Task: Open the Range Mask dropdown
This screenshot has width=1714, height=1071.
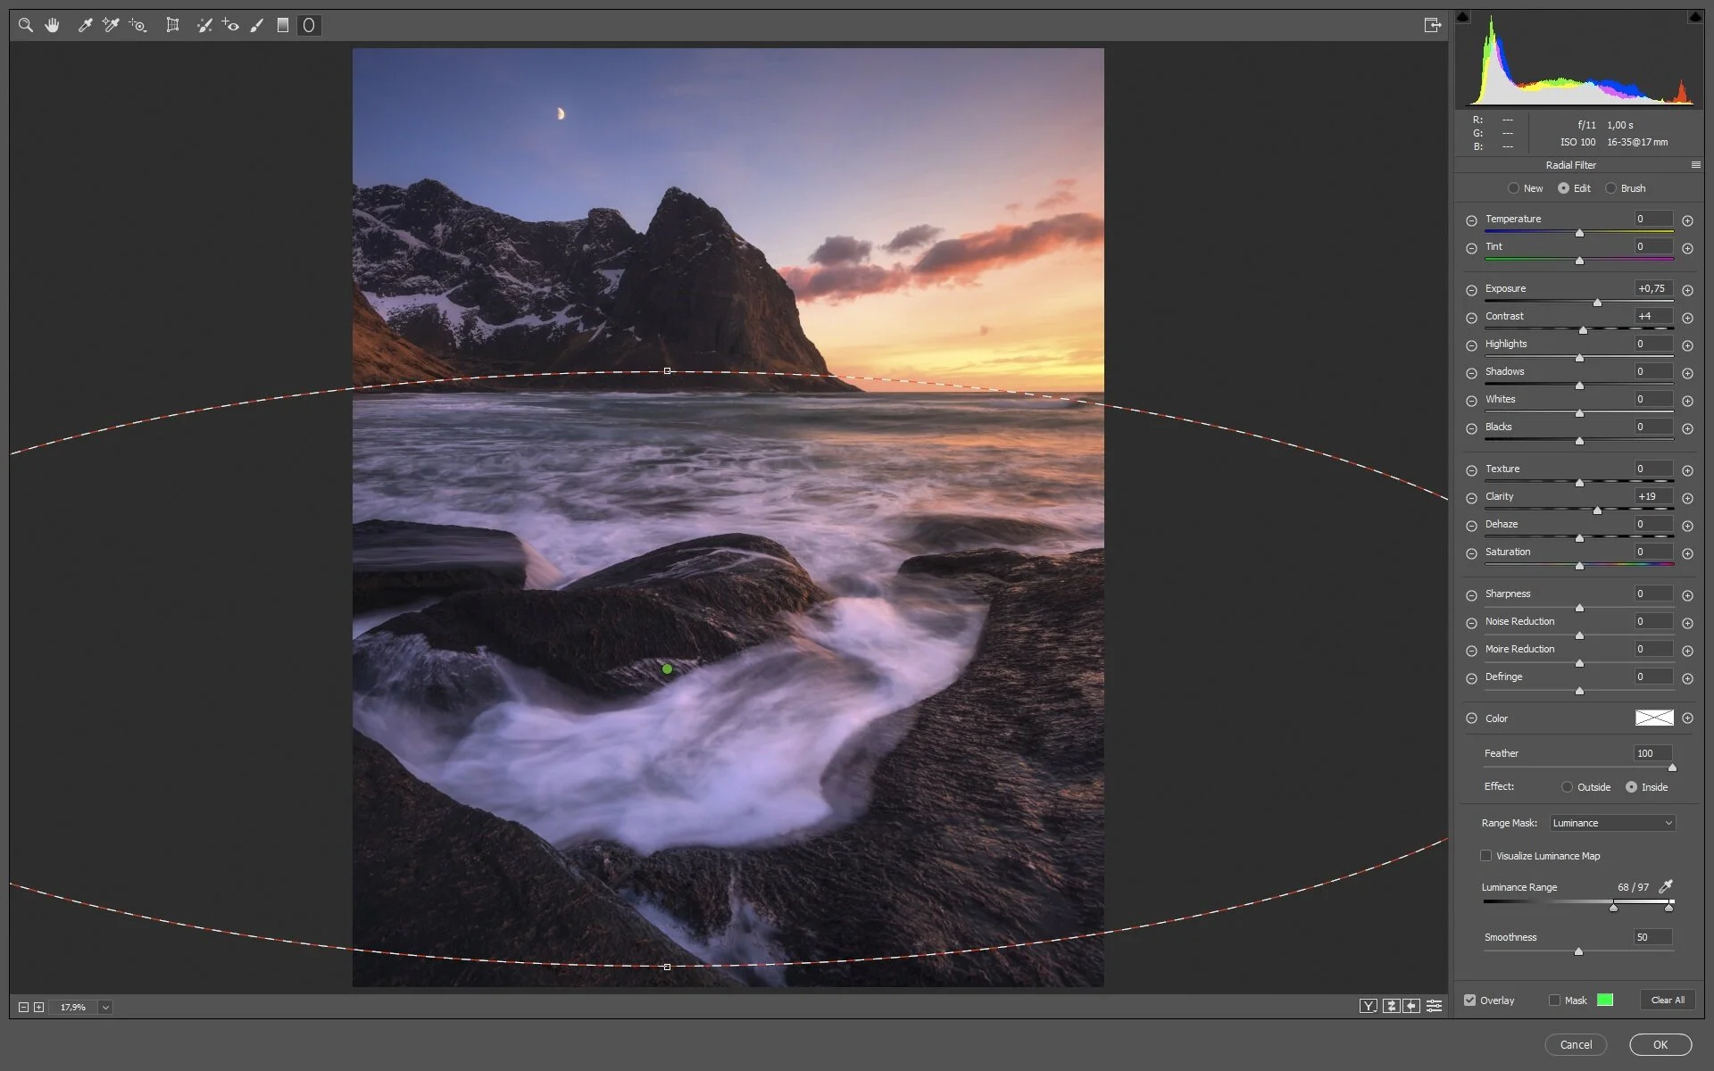Action: (1612, 823)
